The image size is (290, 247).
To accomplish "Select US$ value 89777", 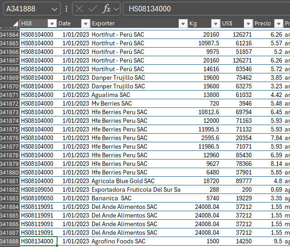I will click(x=237, y=181).
